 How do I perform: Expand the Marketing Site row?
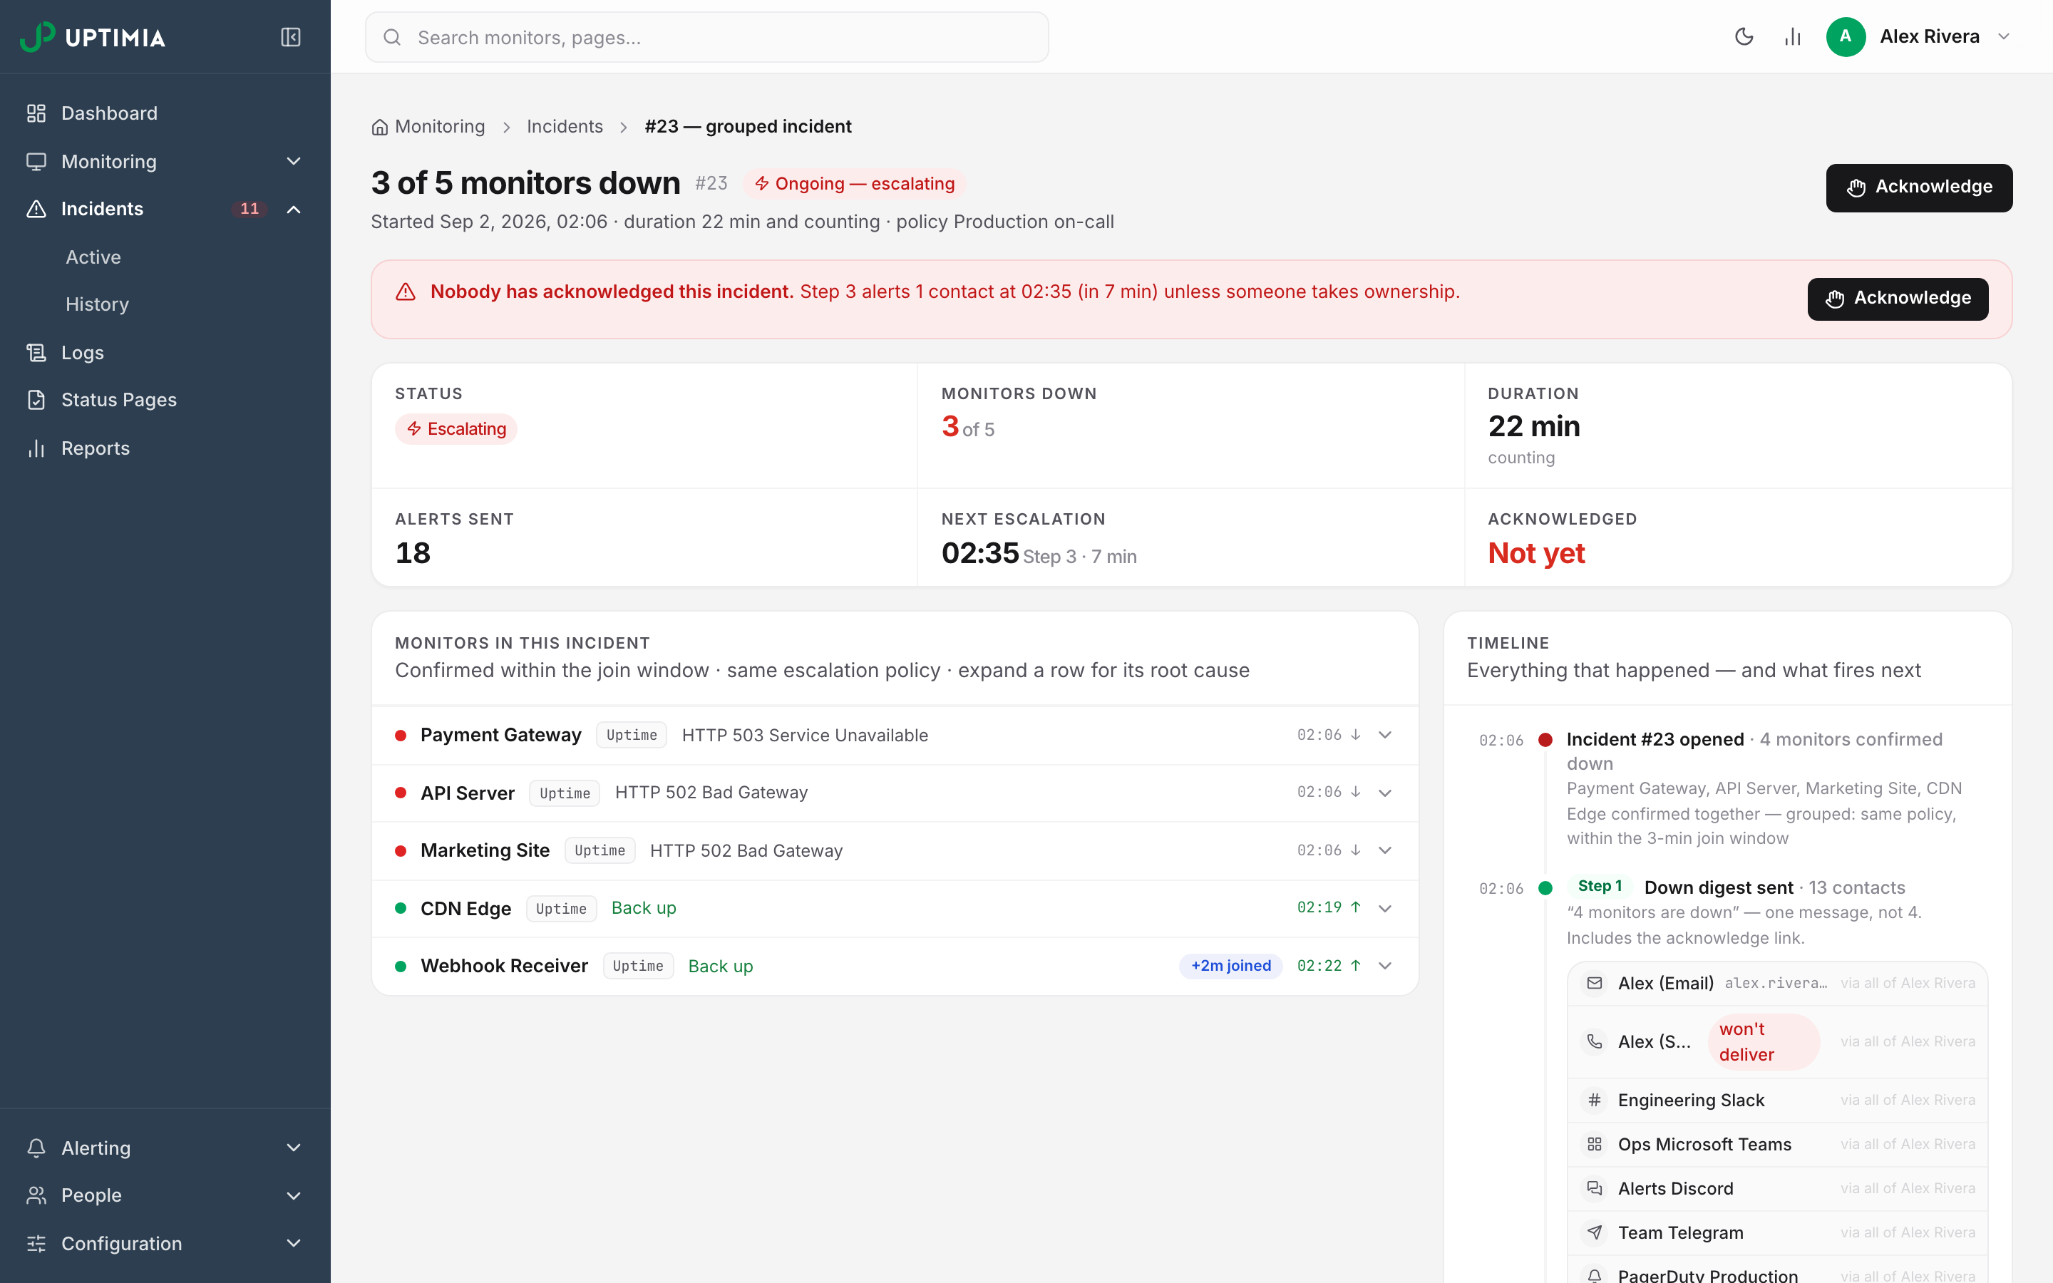pos(1384,850)
